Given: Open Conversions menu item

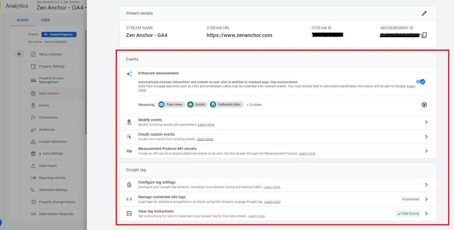Looking at the screenshot, I should (48, 117).
